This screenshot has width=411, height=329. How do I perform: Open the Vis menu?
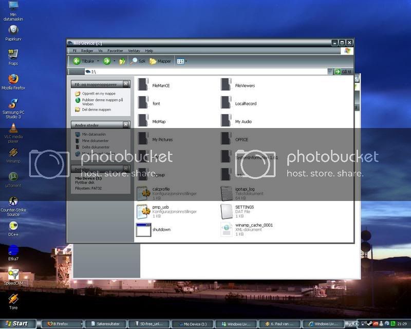[x=100, y=51]
